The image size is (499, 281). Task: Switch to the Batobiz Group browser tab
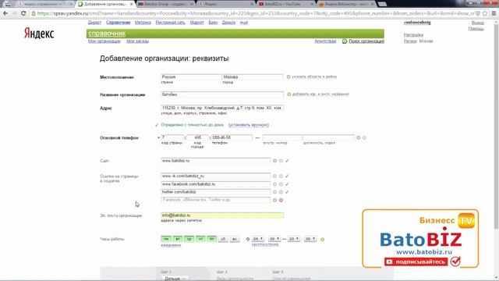(166, 4)
